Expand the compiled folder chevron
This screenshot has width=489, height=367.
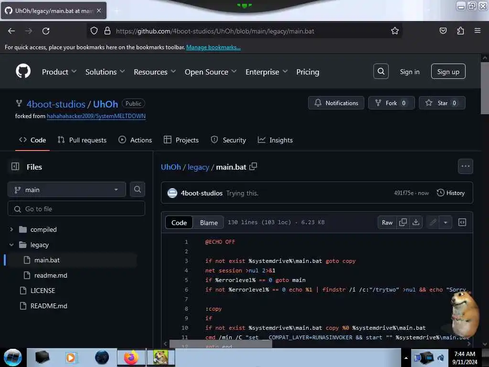point(11,229)
